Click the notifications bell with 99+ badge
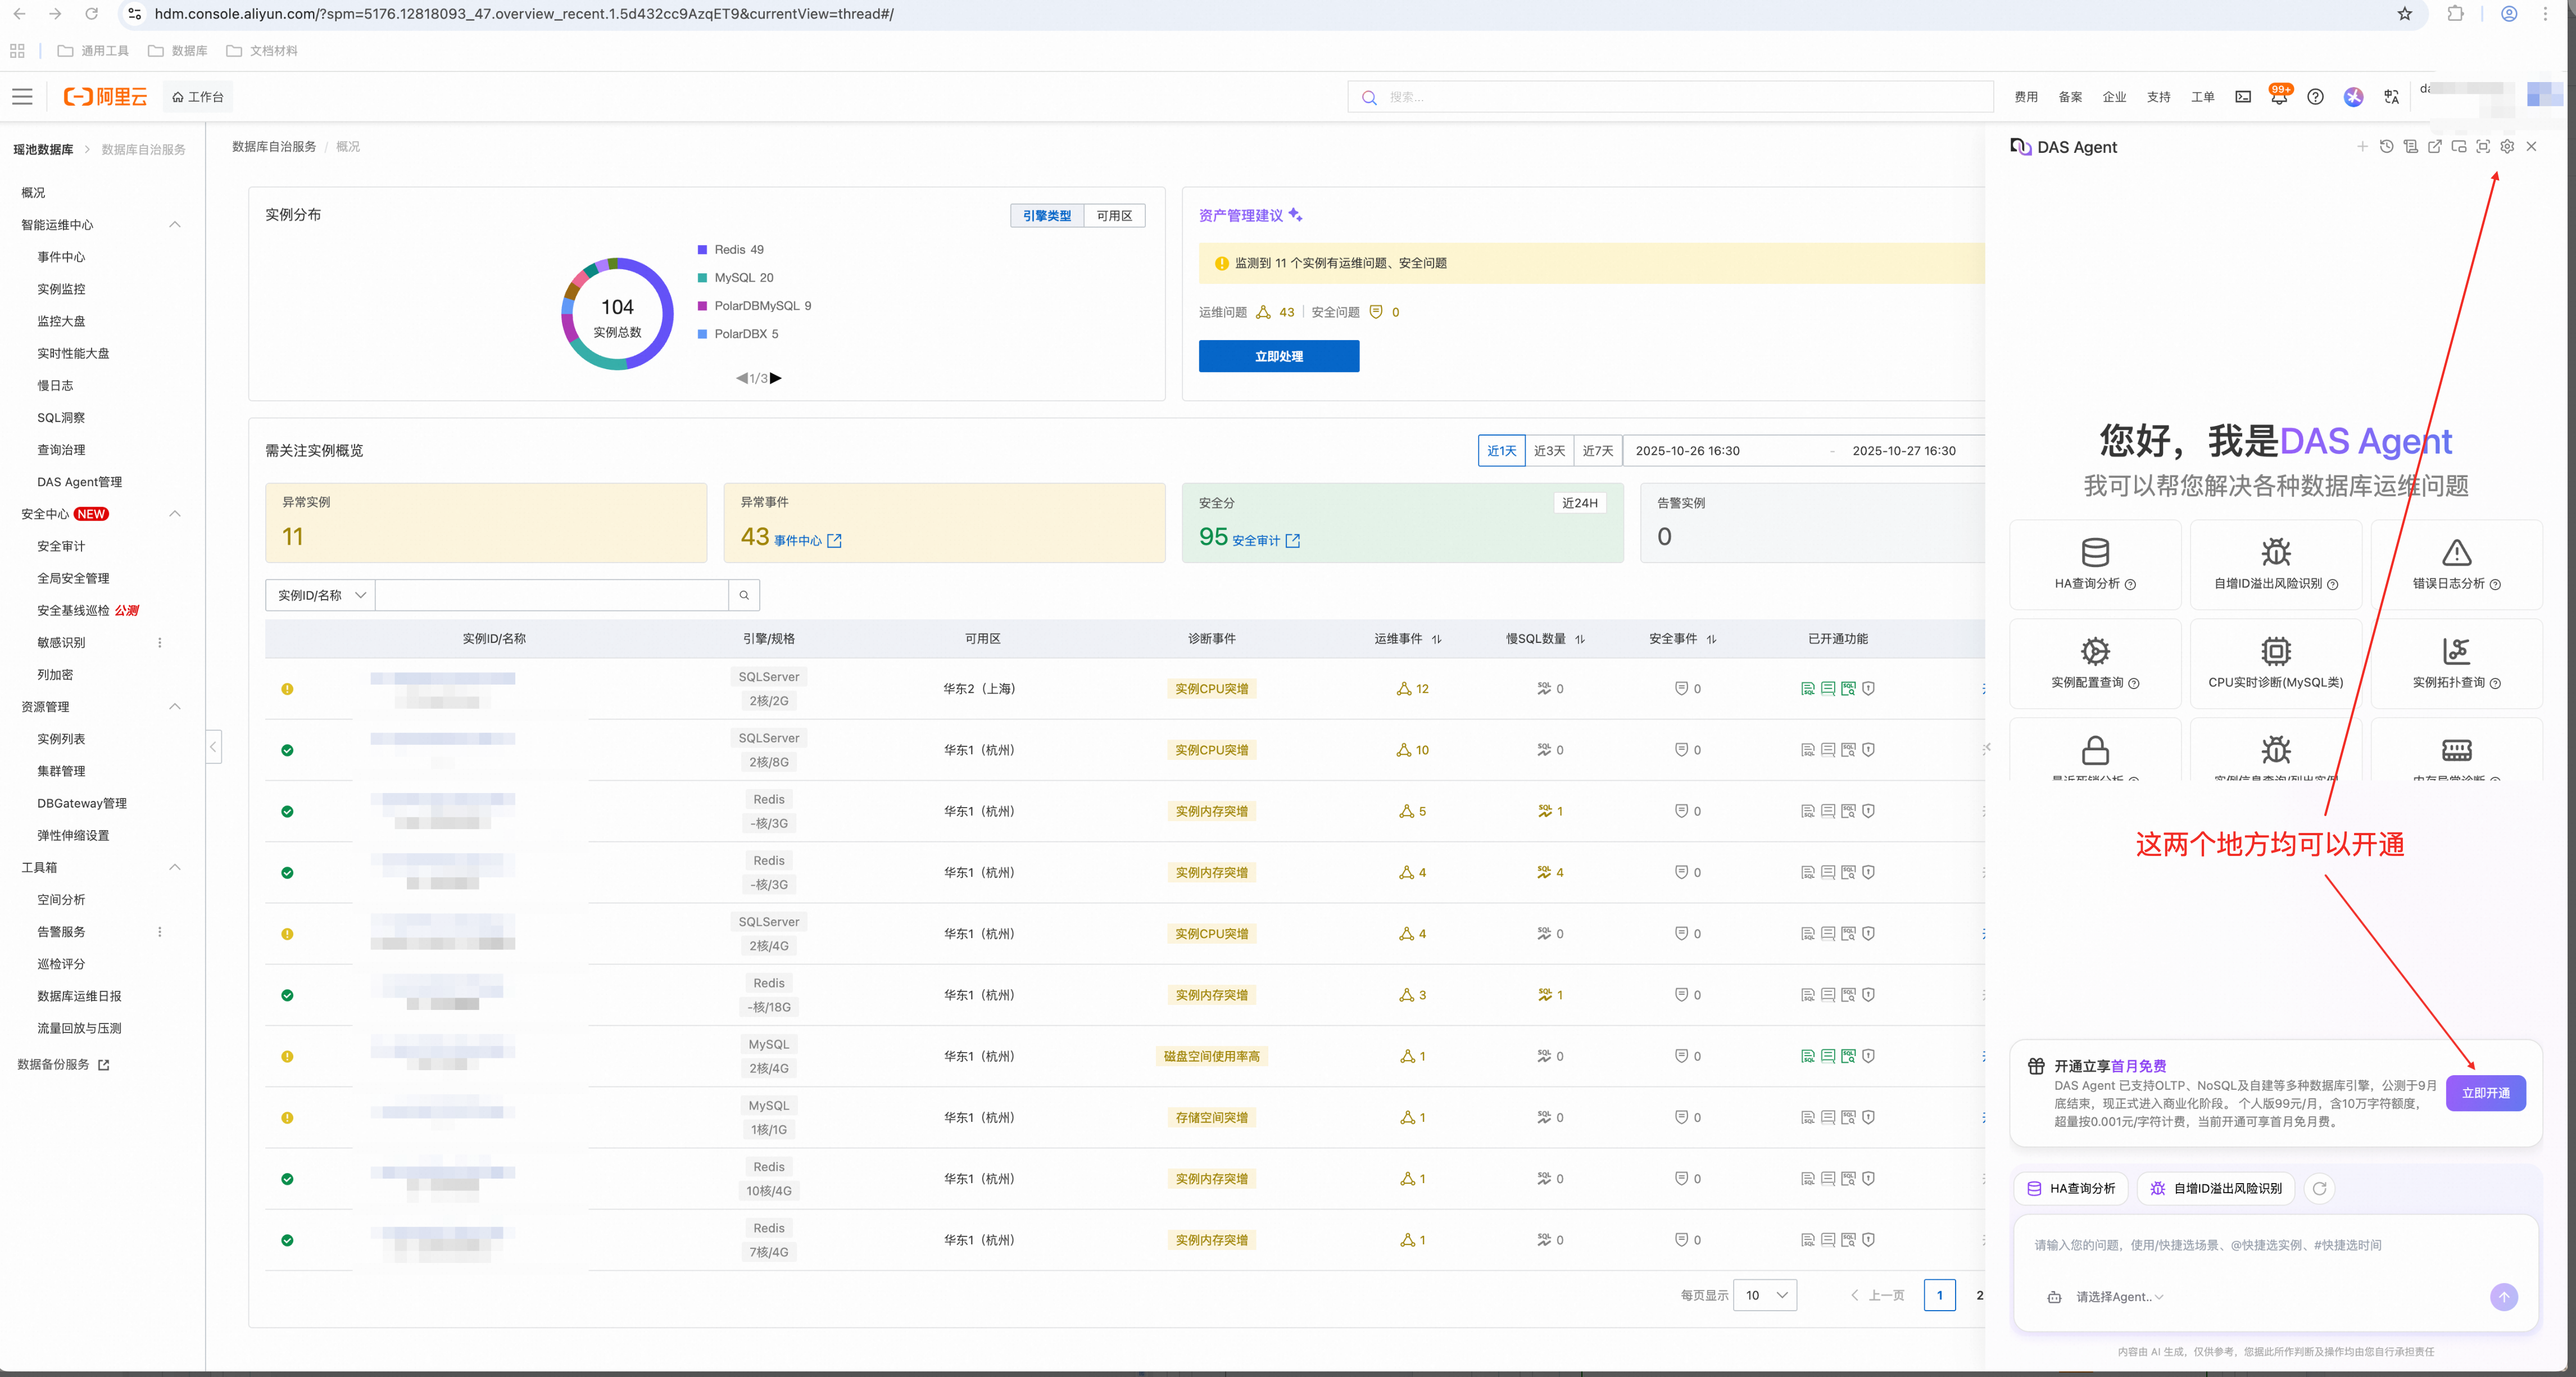 2278,97
